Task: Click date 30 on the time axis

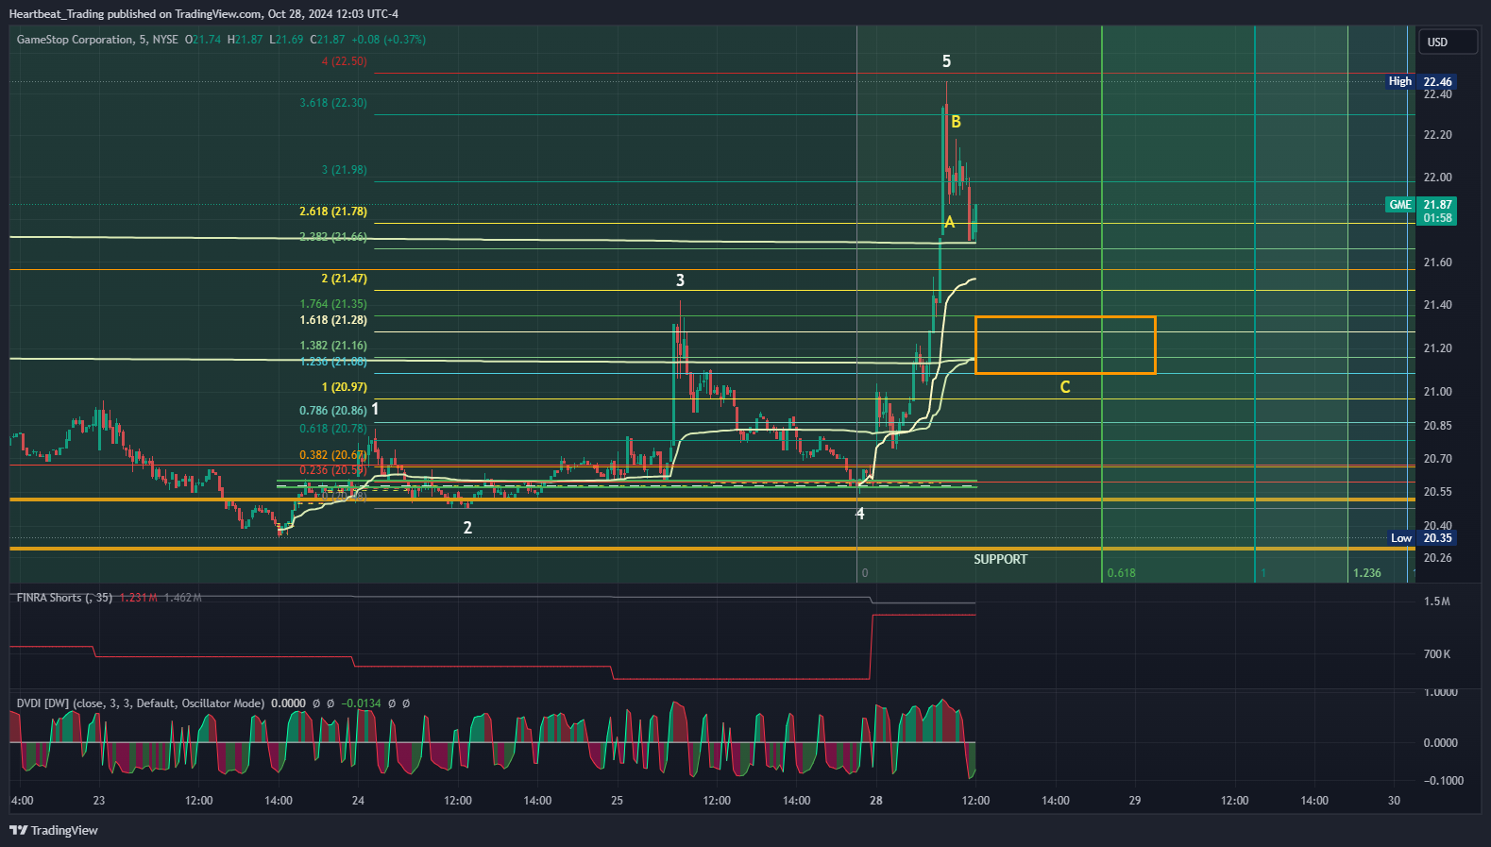Action: pyautogui.click(x=1394, y=801)
